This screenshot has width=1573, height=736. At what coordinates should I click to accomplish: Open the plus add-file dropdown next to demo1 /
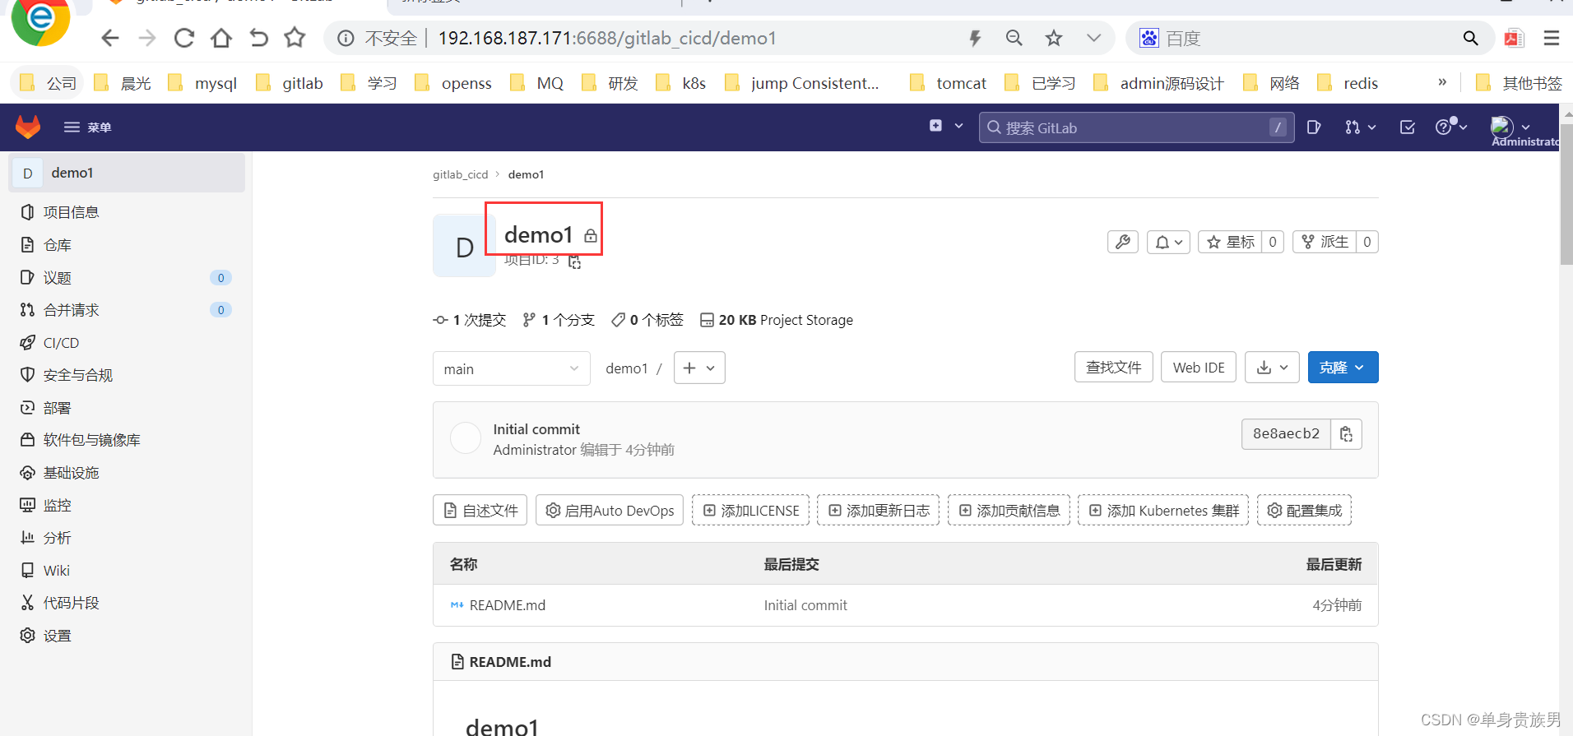click(x=699, y=368)
